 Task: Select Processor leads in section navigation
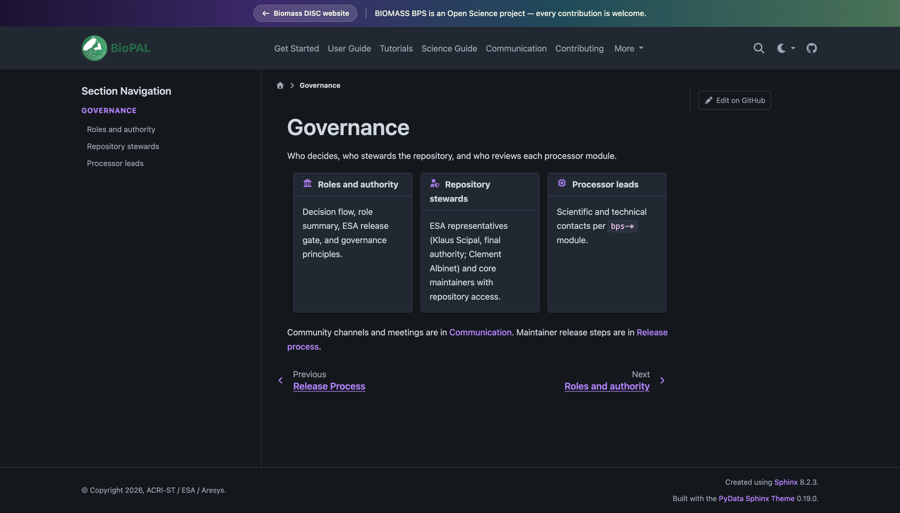point(115,163)
